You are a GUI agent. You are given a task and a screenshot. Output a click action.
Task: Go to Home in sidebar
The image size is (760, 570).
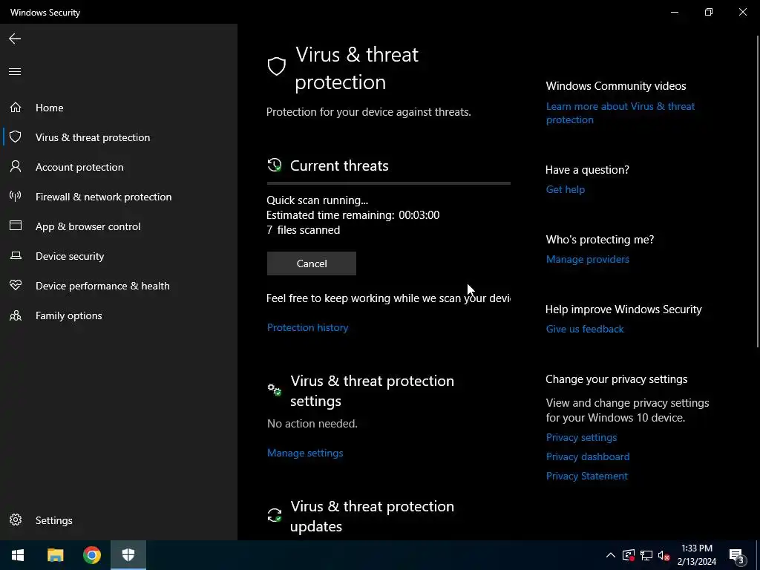(x=119, y=108)
